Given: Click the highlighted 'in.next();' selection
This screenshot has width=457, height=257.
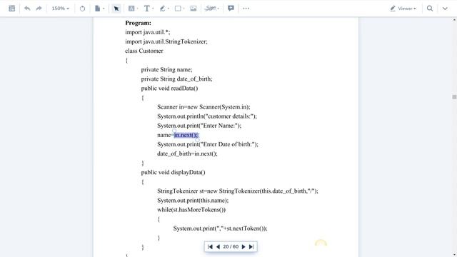Looking at the screenshot, I should (x=186, y=135).
